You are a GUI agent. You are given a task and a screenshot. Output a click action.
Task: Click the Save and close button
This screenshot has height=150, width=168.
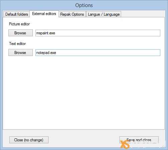[x=139, y=140]
